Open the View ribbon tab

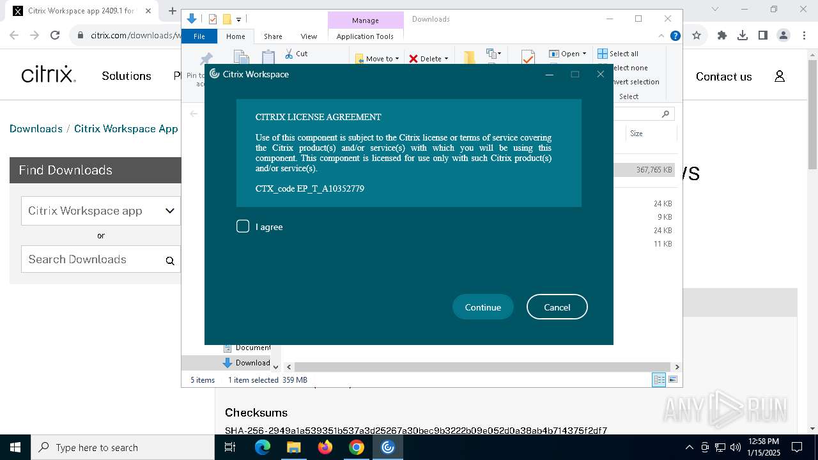[x=309, y=36]
